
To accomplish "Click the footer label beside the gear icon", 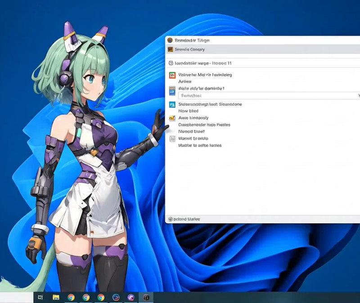I will (x=186, y=219).
